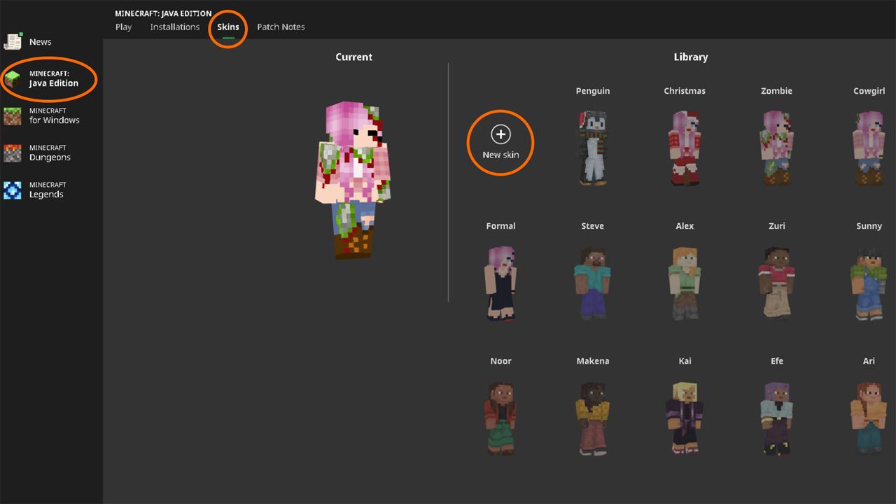This screenshot has width=896, height=504.
Task: Select the Steve default skin
Action: (592, 283)
